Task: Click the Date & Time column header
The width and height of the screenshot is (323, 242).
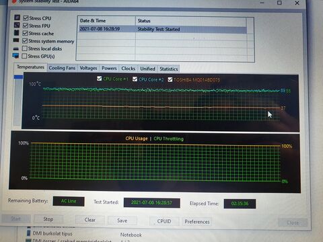Action: [107, 21]
